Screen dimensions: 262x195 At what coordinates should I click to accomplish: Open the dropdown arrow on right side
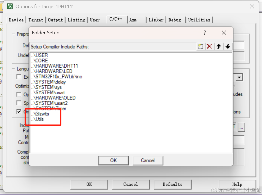pos(239,77)
